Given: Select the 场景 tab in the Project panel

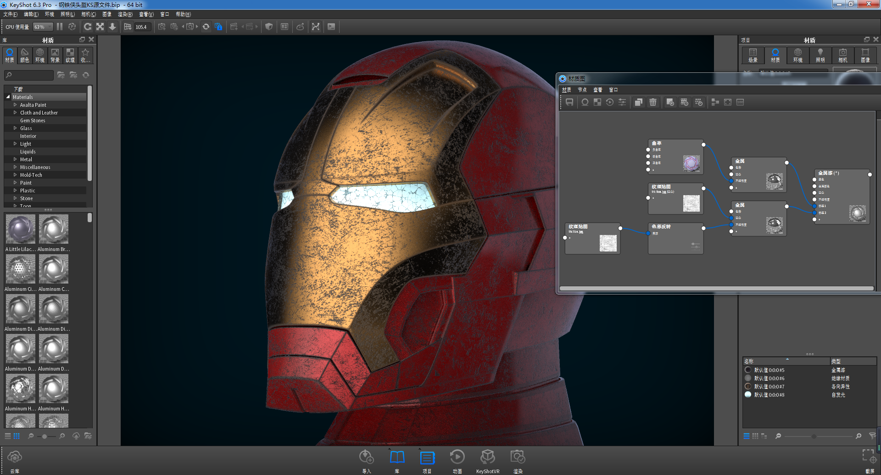Looking at the screenshot, I should tap(753, 55).
